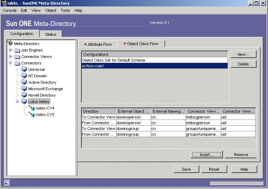Select the Connector Views tree label
This screenshot has width=268, height=189.
pyautogui.click(x=37, y=57)
